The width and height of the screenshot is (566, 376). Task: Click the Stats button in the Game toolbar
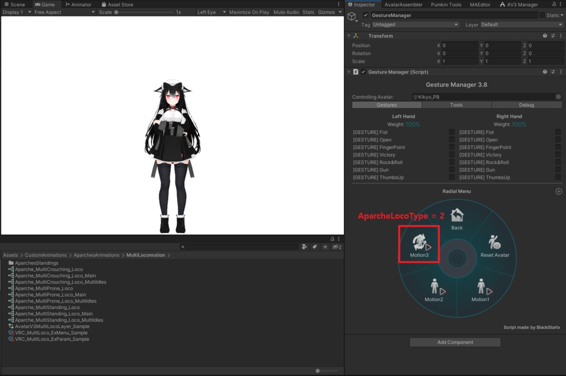click(308, 12)
